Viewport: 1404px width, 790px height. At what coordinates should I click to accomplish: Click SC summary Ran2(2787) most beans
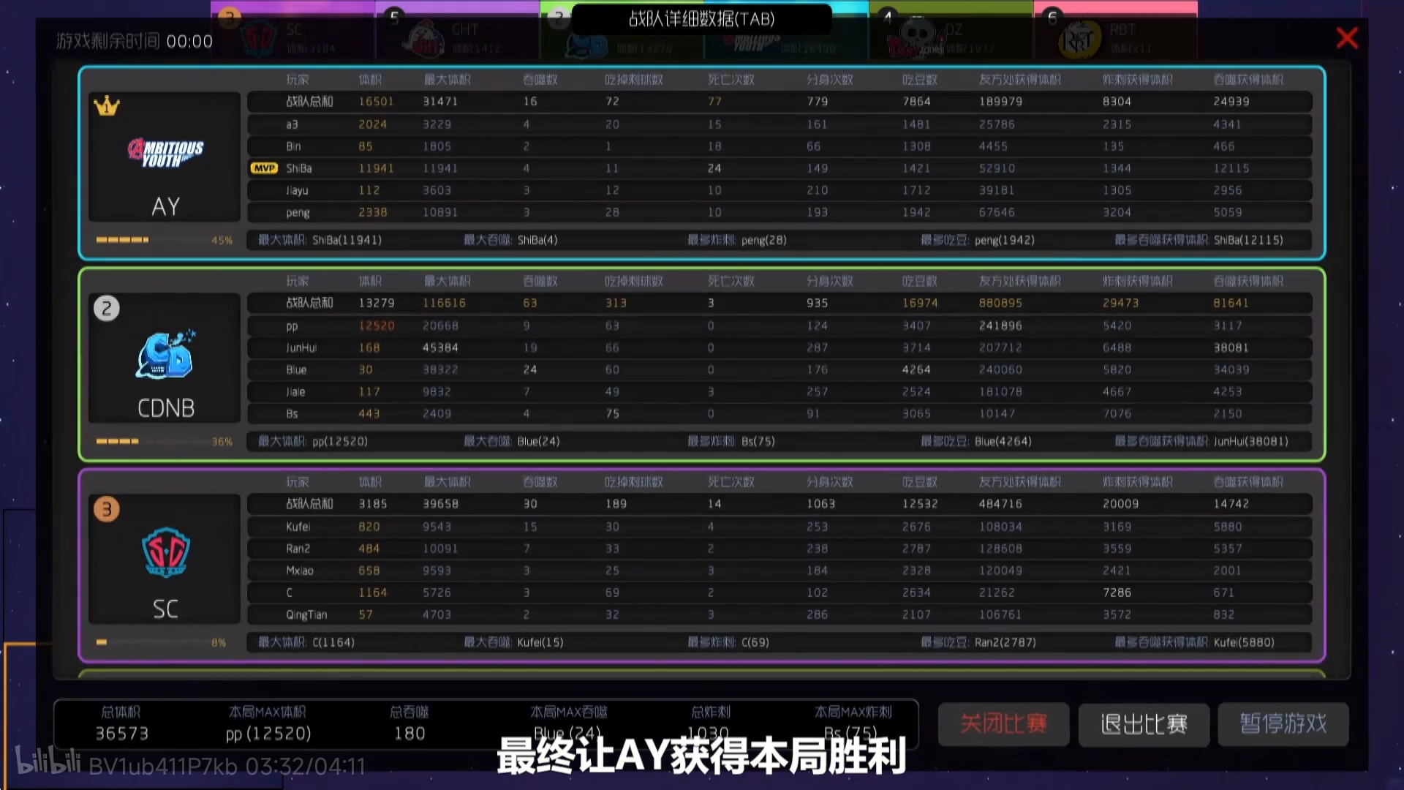[1005, 642]
